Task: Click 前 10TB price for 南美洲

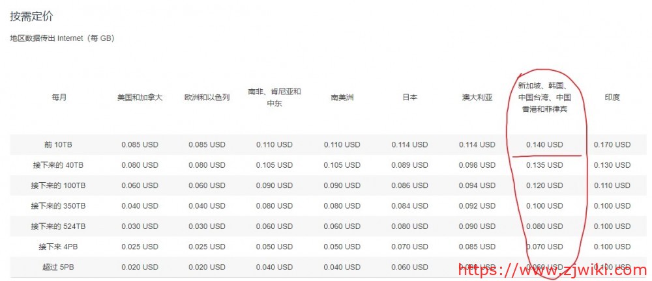Action: [342, 145]
